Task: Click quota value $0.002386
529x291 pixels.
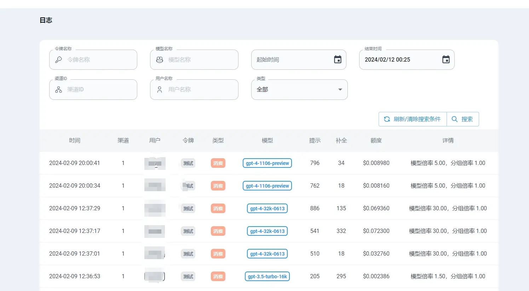Action: coord(376,276)
